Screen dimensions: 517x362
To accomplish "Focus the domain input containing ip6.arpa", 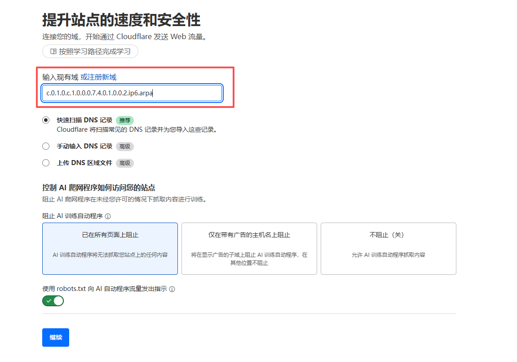I will [x=132, y=94].
